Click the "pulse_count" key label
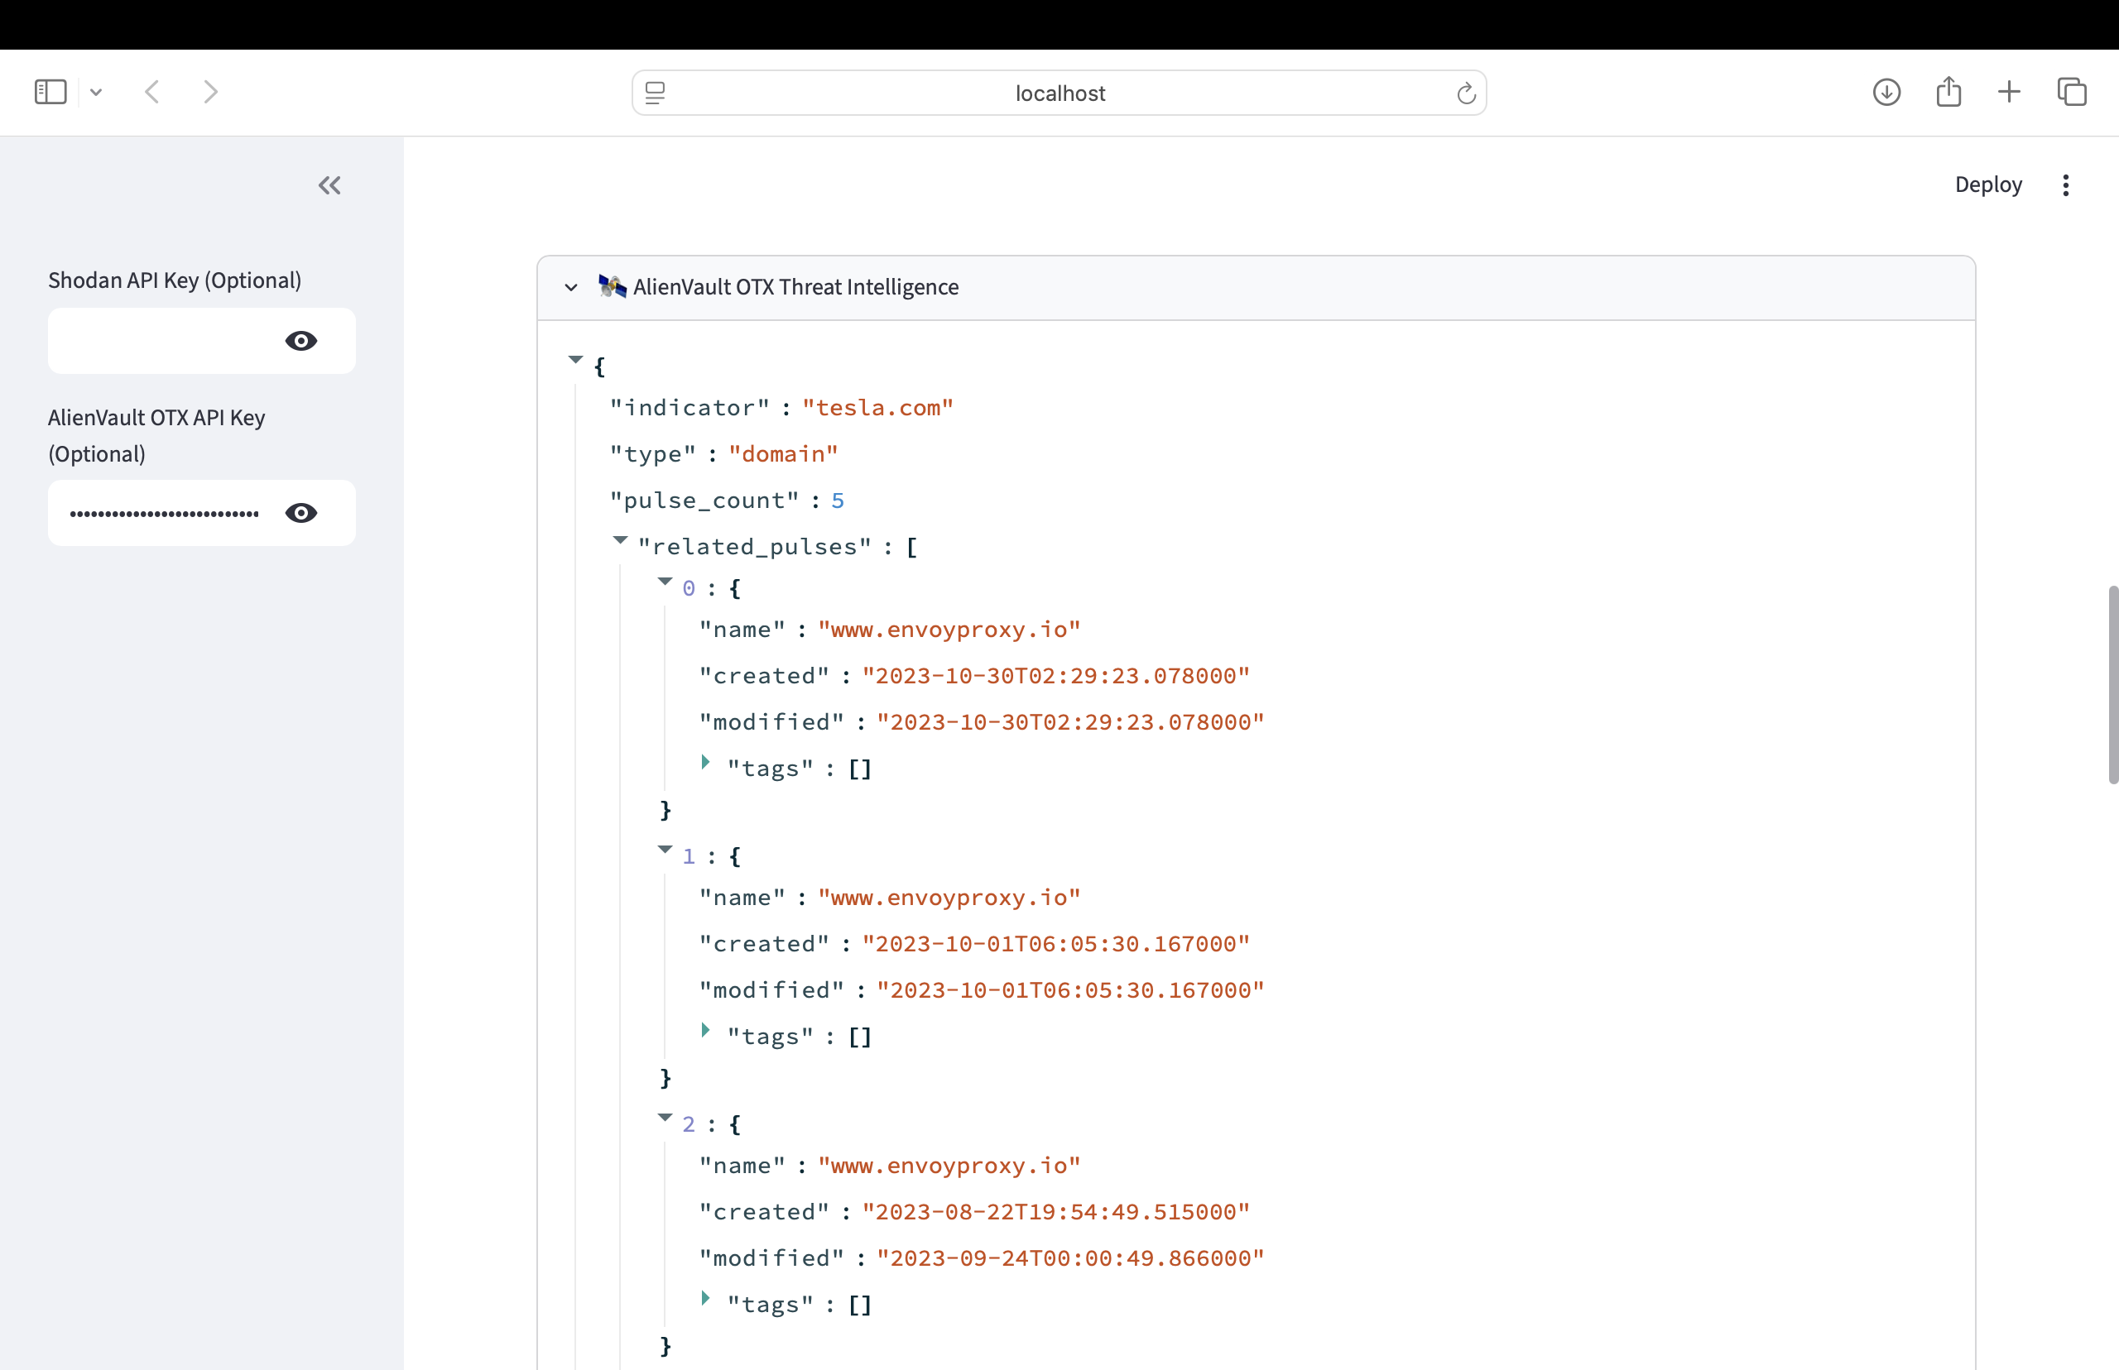Image resolution: width=2119 pixels, height=1370 pixels. pos(704,501)
